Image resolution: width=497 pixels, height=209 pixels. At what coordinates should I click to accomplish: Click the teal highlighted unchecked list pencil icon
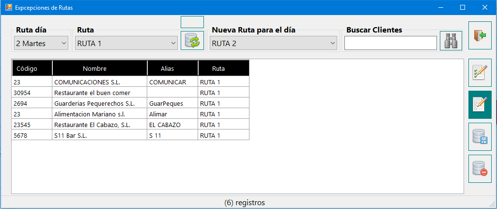pyautogui.click(x=480, y=105)
